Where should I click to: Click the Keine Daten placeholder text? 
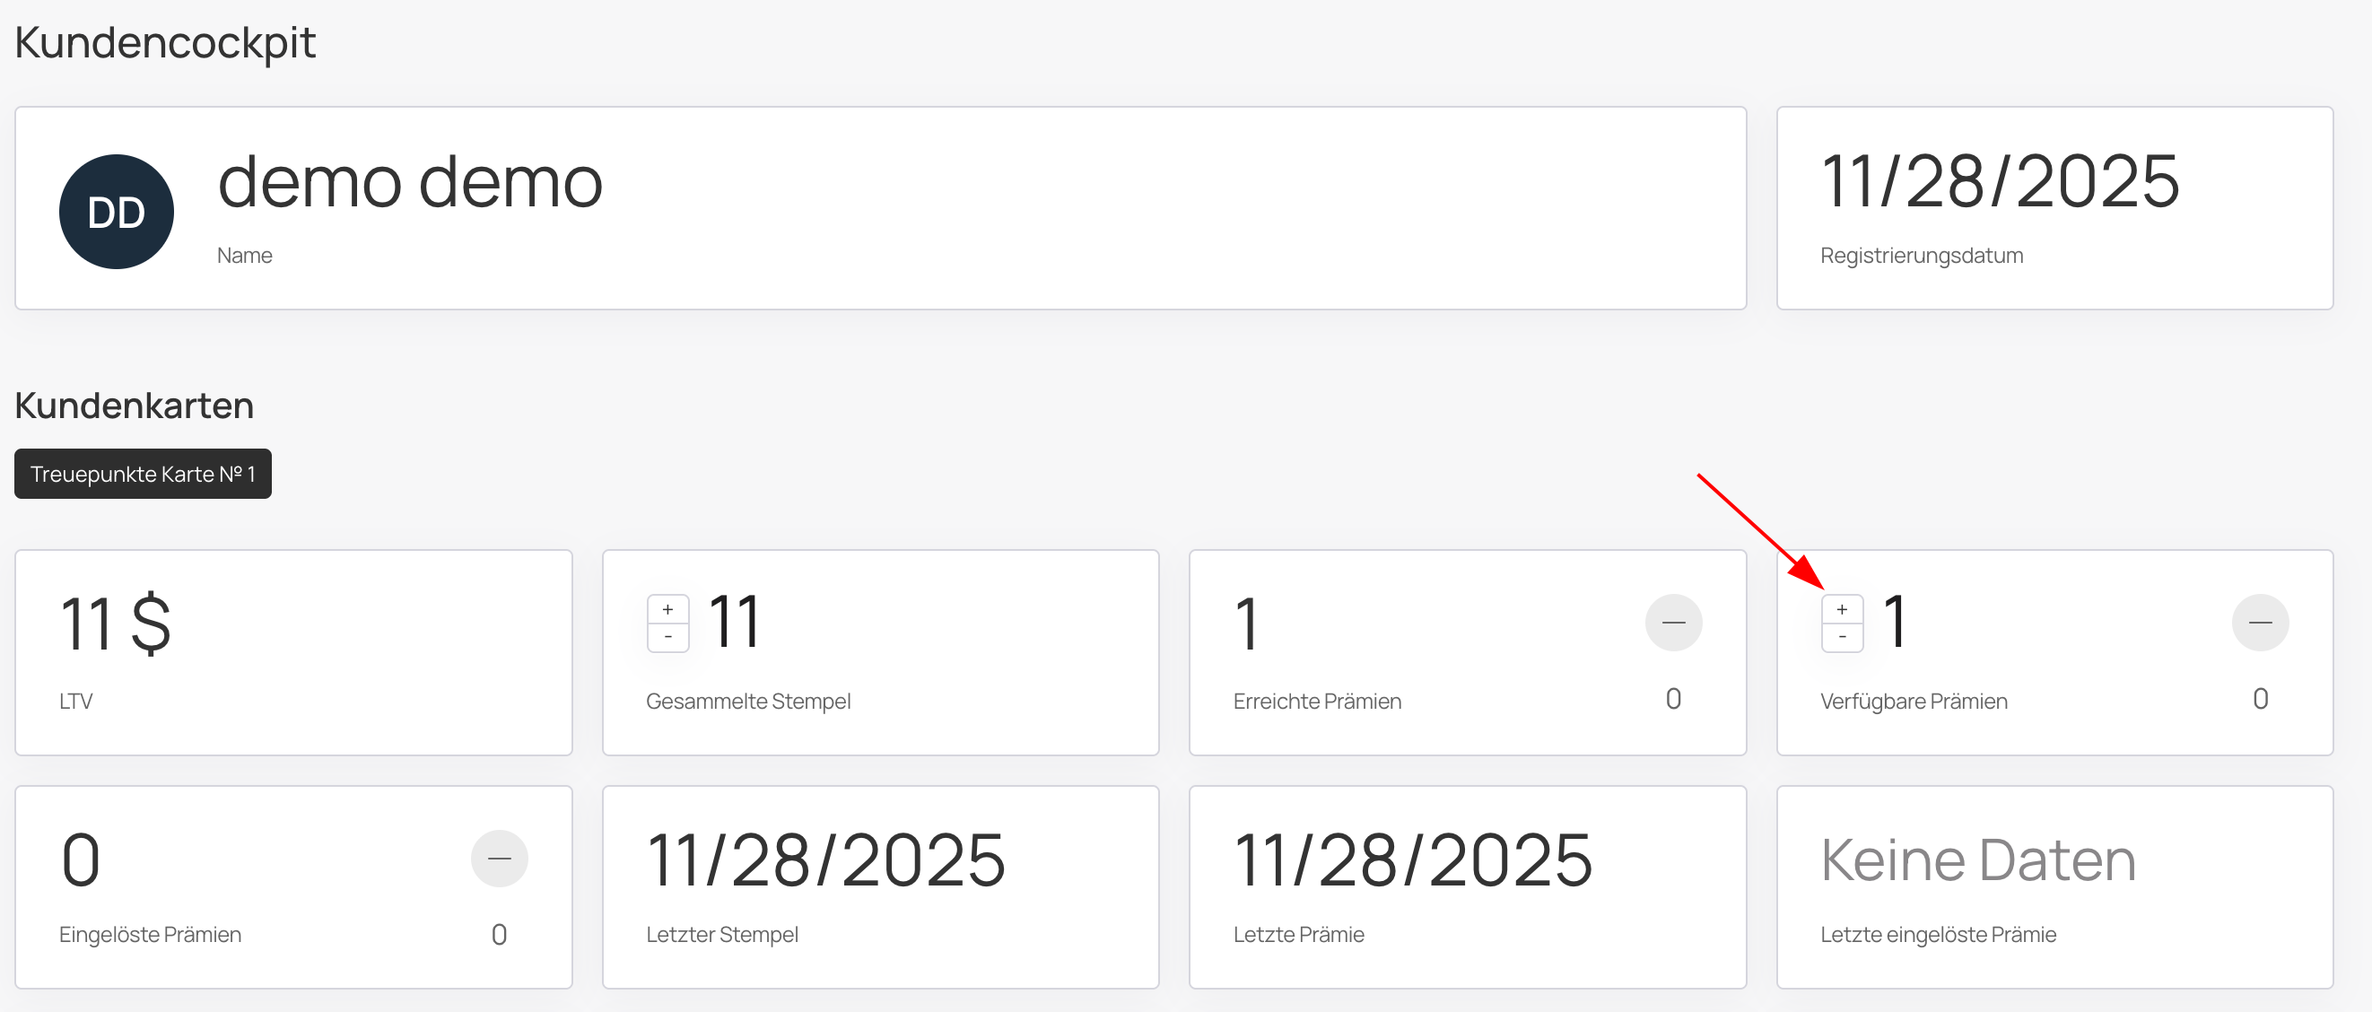[1977, 860]
